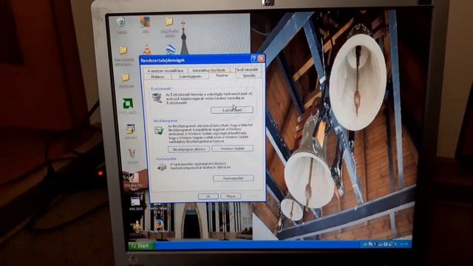Image resolution: width=473 pixels, height=266 pixels.
Task: Open the folder icon left of VLC
Action: click(x=123, y=50)
